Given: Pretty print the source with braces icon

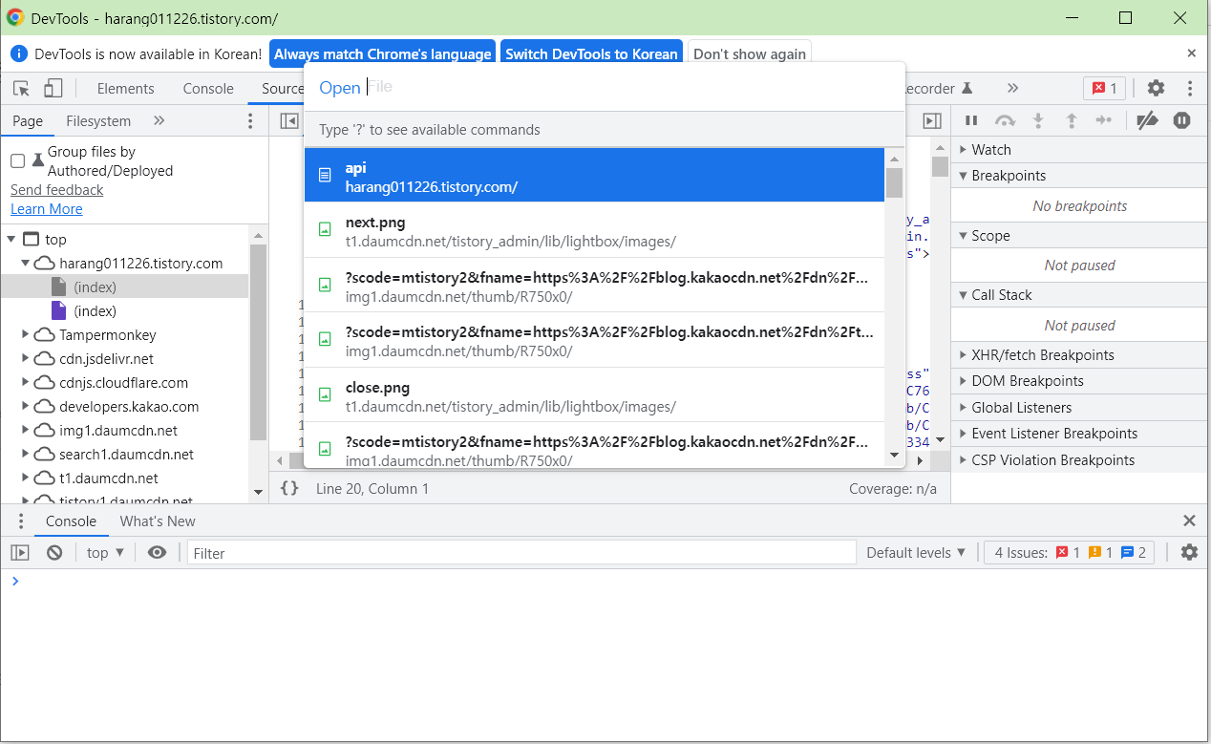Looking at the screenshot, I should pyautogui.click(x=289, y=488).
